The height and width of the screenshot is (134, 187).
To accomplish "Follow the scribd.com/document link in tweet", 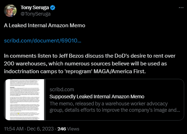I will tap(42, 41).
